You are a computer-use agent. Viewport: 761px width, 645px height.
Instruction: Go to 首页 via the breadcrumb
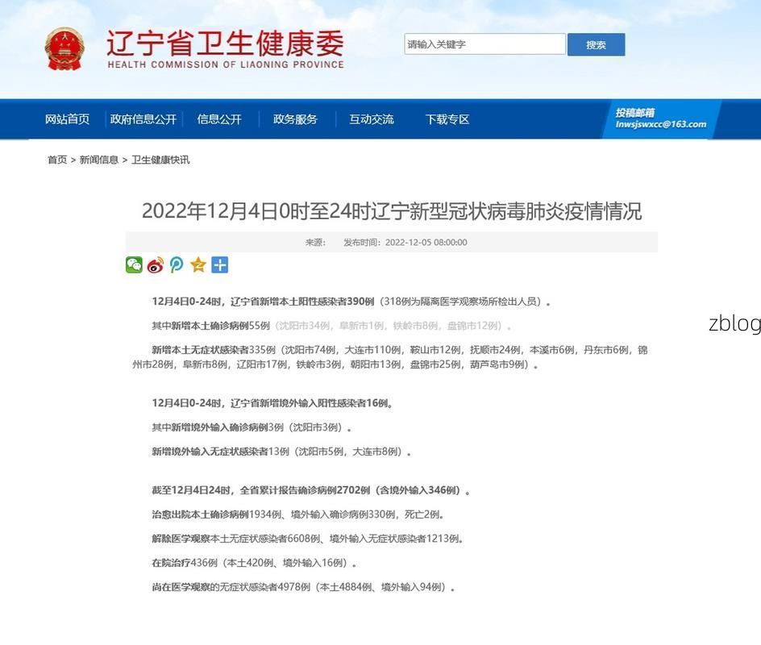[x=56, y=160]
